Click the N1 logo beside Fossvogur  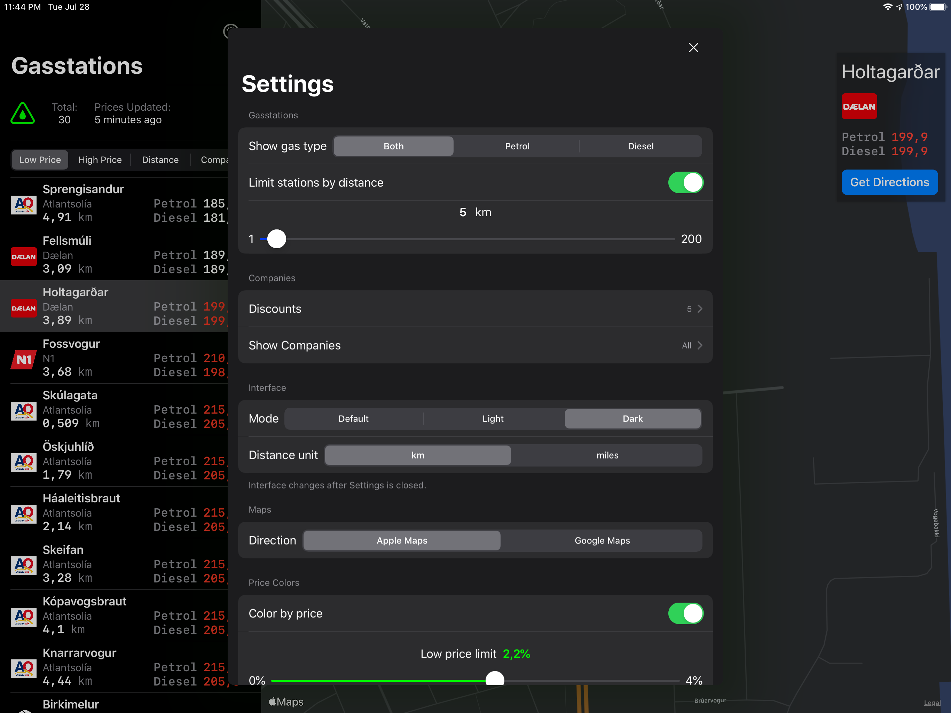tap(23, 360)
